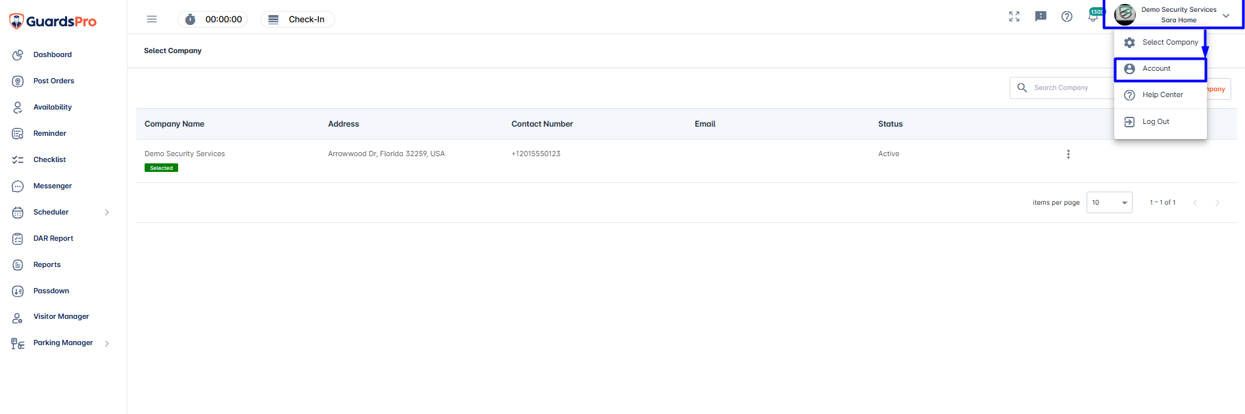Click the fullscreen expand icon
Image resolution: width=1245 pixels, height=414 pixels.
click(1014, 16)
